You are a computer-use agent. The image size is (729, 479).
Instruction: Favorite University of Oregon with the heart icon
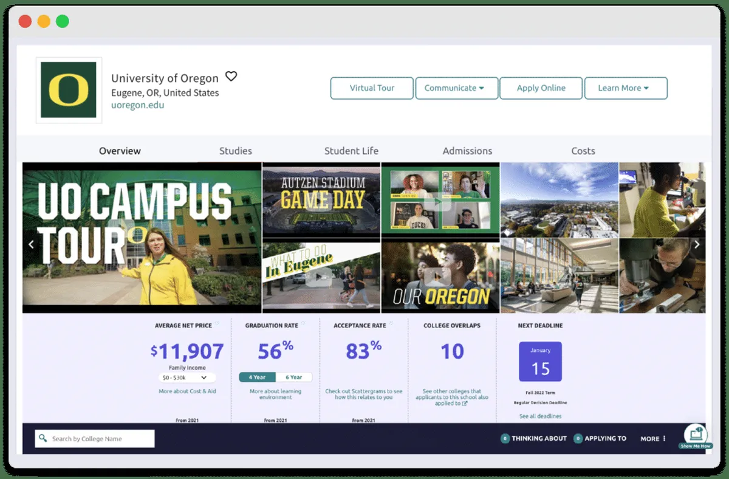[231, 77]
